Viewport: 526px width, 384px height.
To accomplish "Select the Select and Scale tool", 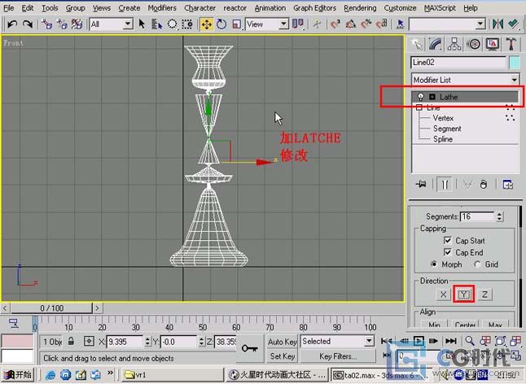I will coord(236,24).
